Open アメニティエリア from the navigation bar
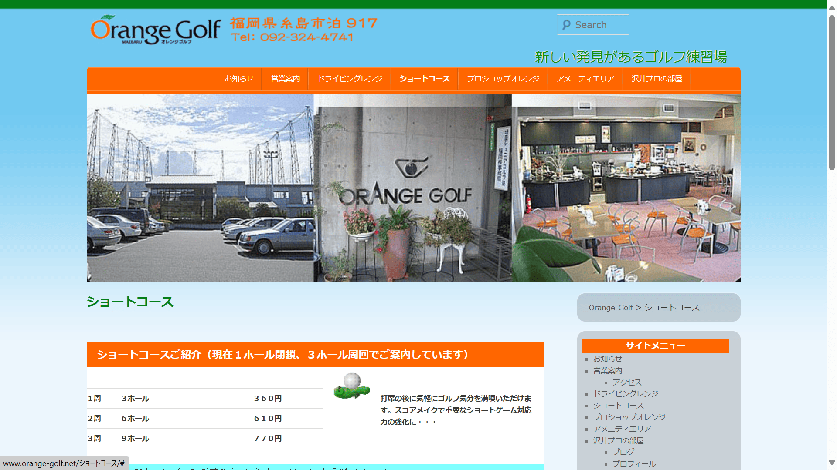This screenshot has width=837, height=470. (585, 79)
